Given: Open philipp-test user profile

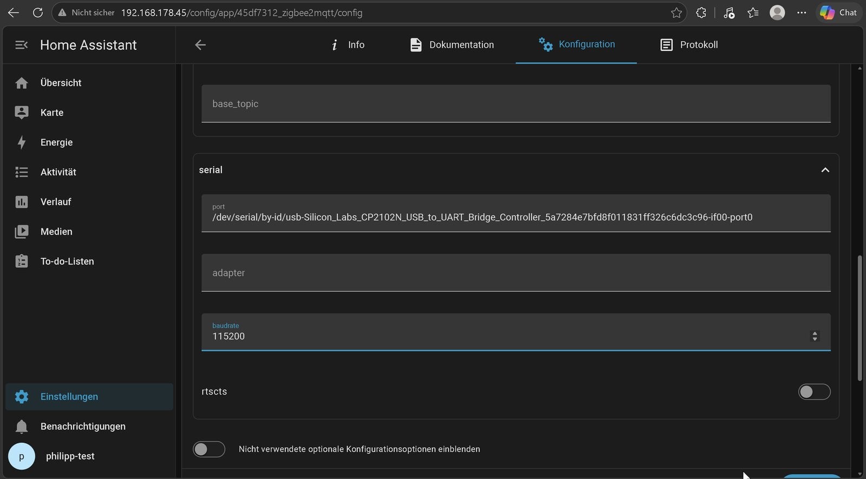Looking at the screenshot, I should pos(89,456).
